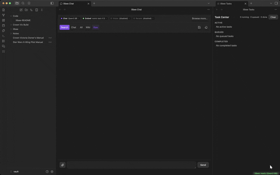Click the quick switcher file ribbon icon

[x=3, y=10]
